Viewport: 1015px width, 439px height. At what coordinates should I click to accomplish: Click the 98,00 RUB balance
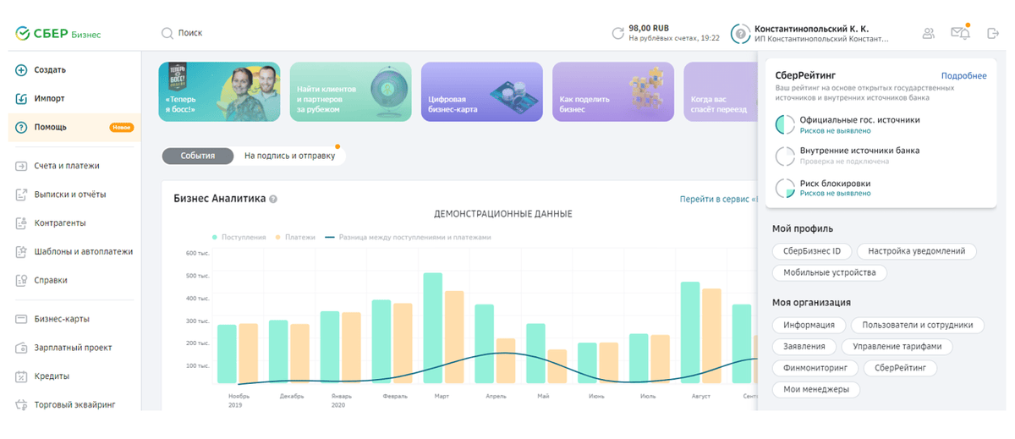pos(648,27)
